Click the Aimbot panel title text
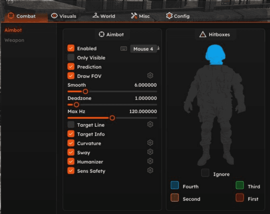The height and width of the screenshot is (214, 270). (x=115, y=34)
